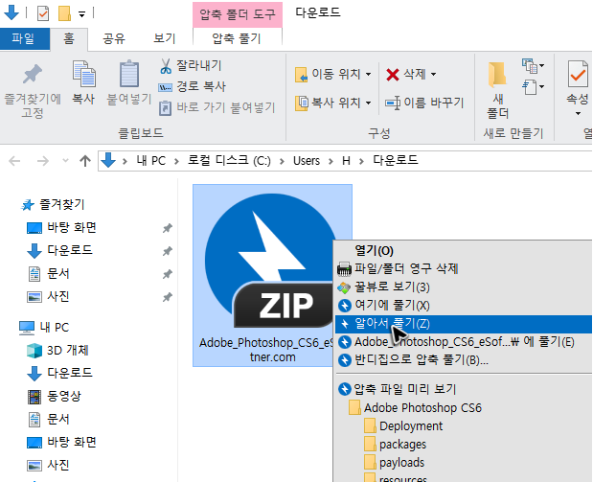Click the quick access New folder icon
The height and width of the screenshot is (482, 593).
(x=64, y=13)
